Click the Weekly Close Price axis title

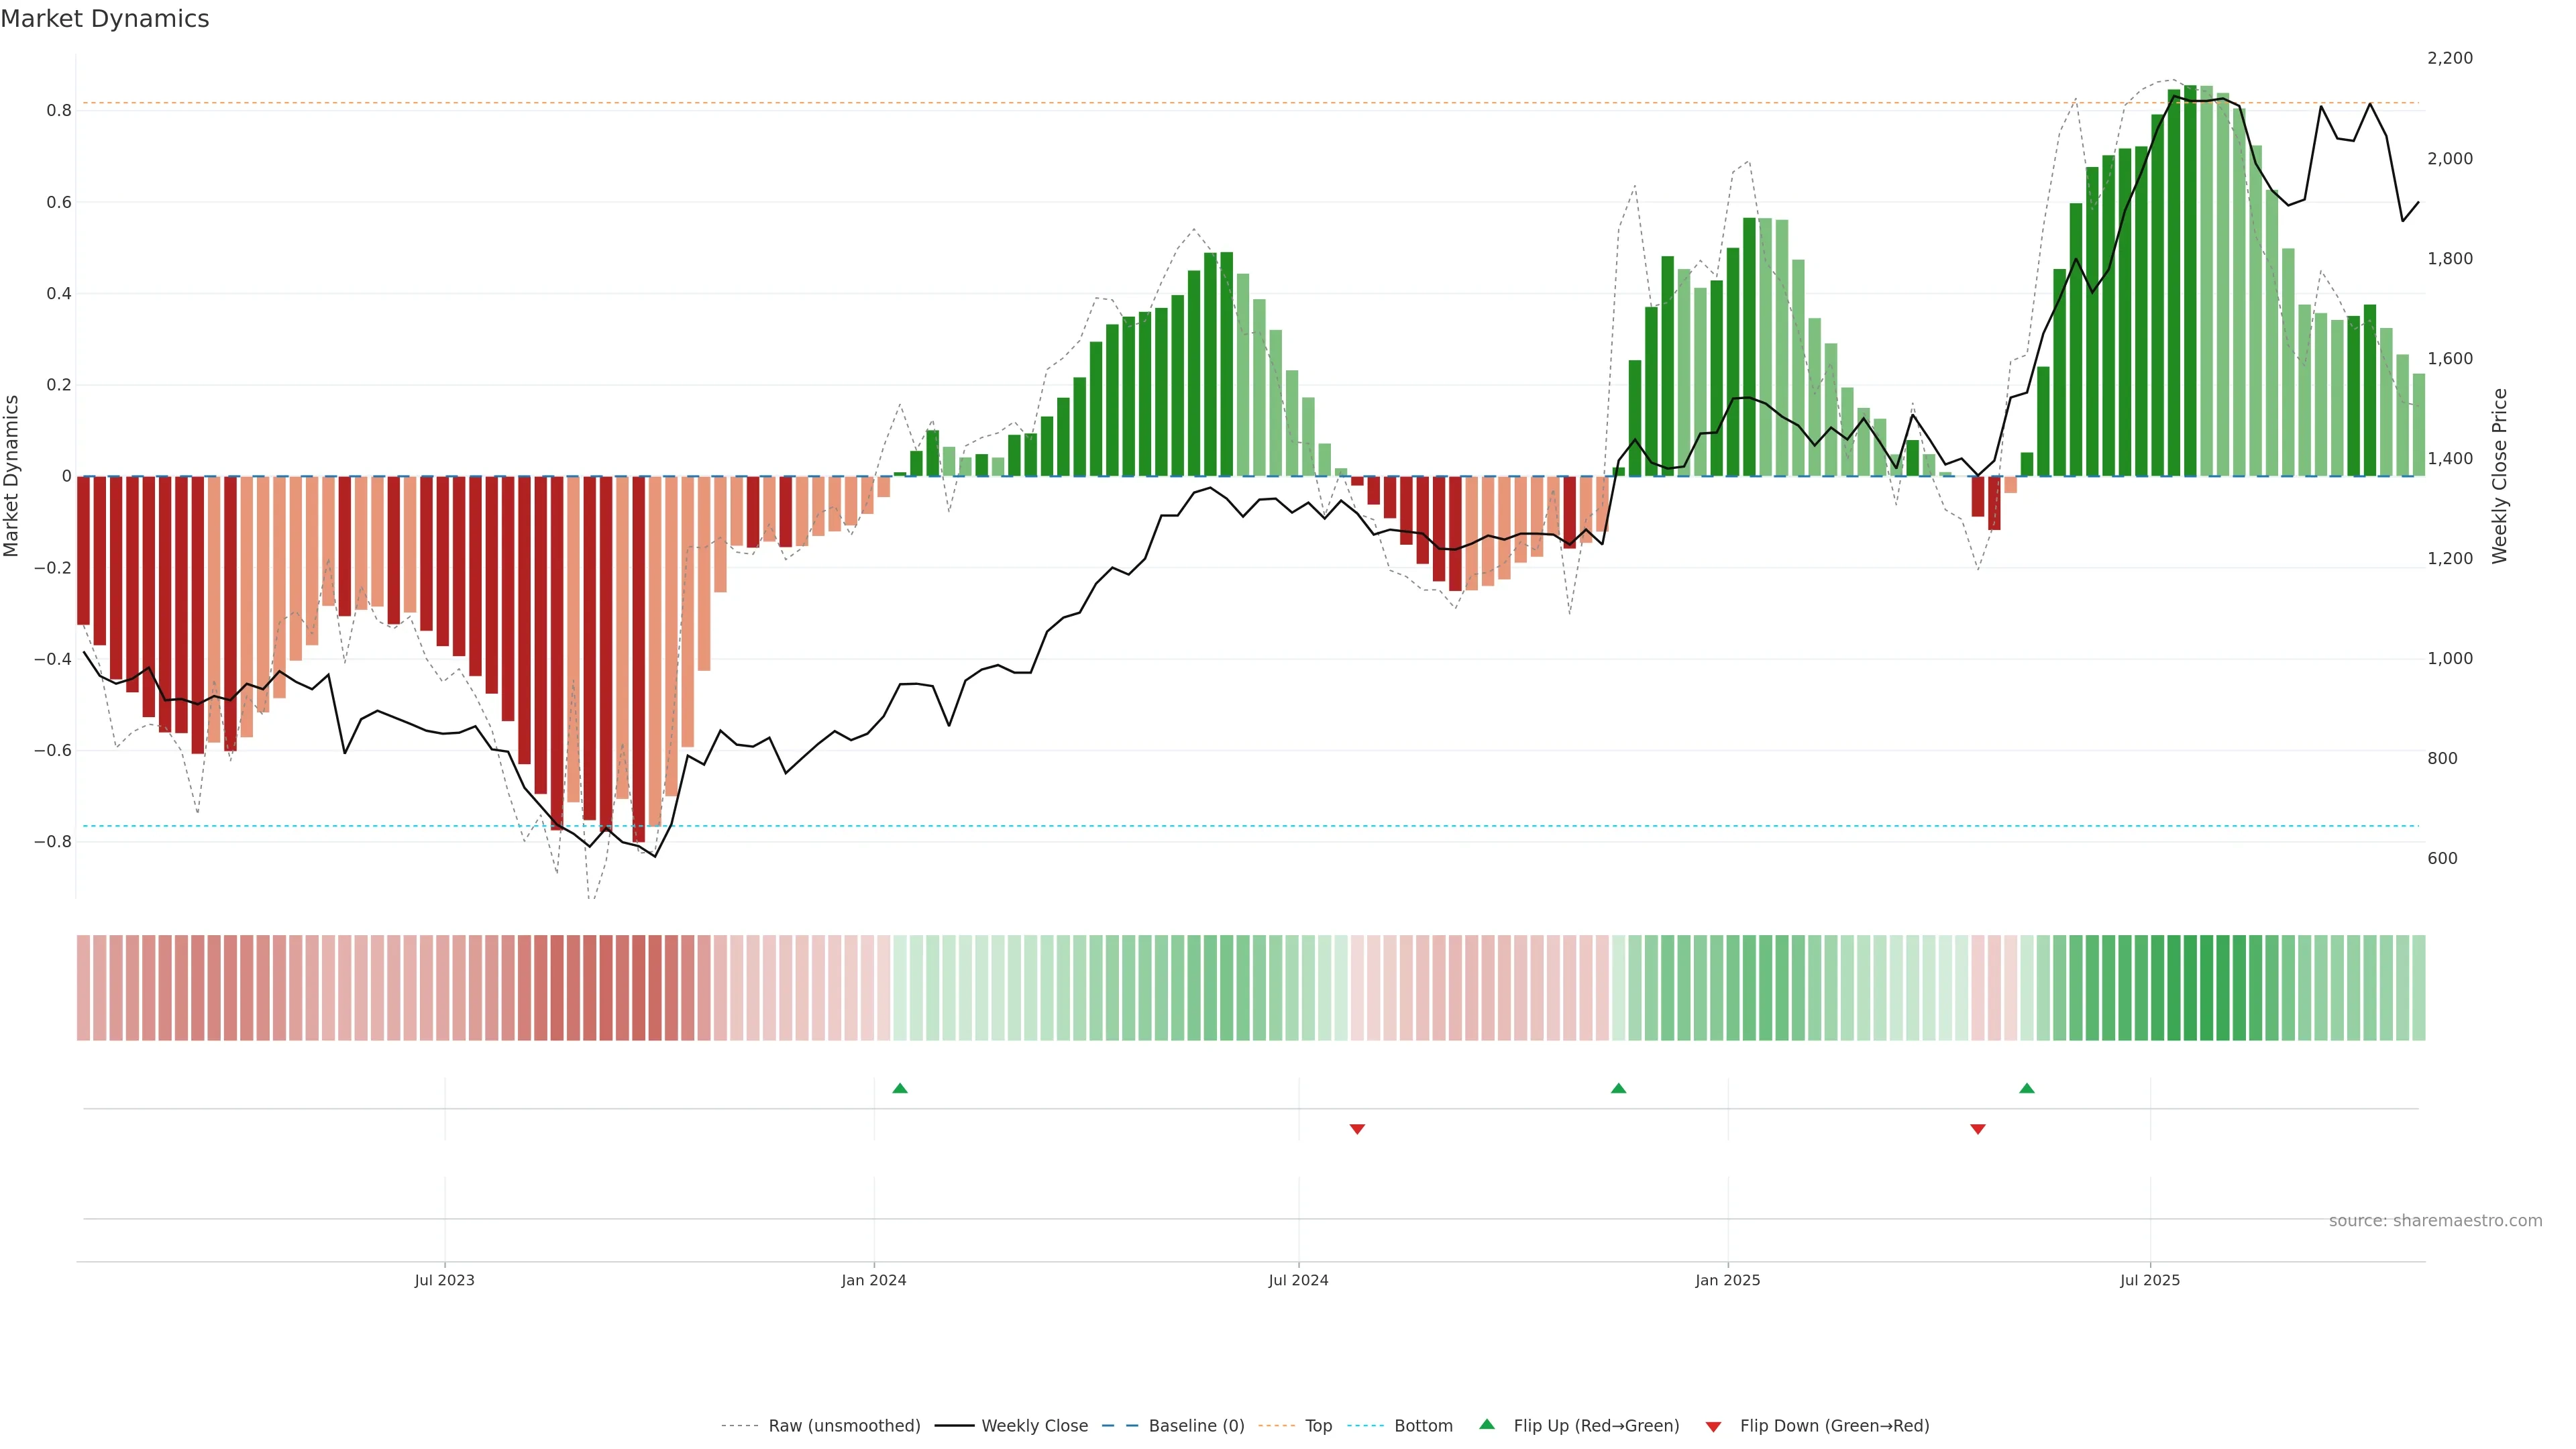point(2499,476)
